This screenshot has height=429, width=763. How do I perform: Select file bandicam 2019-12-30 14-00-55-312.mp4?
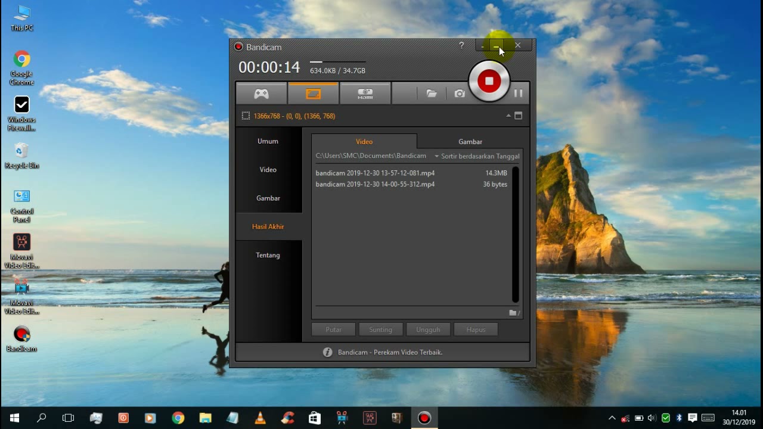(x=375, y=185)
